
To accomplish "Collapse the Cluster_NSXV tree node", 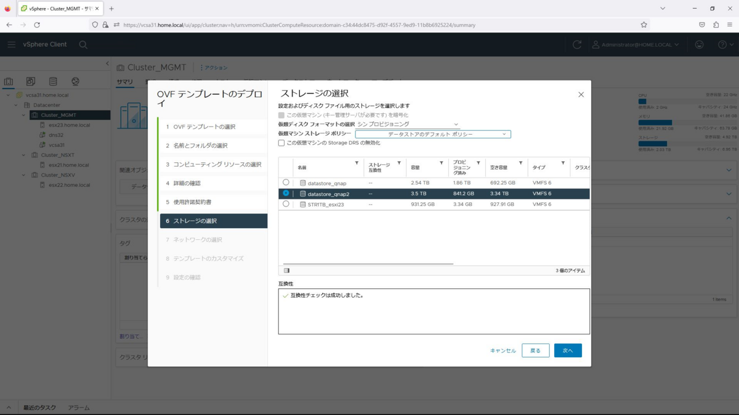I will (x=24, y=175).
